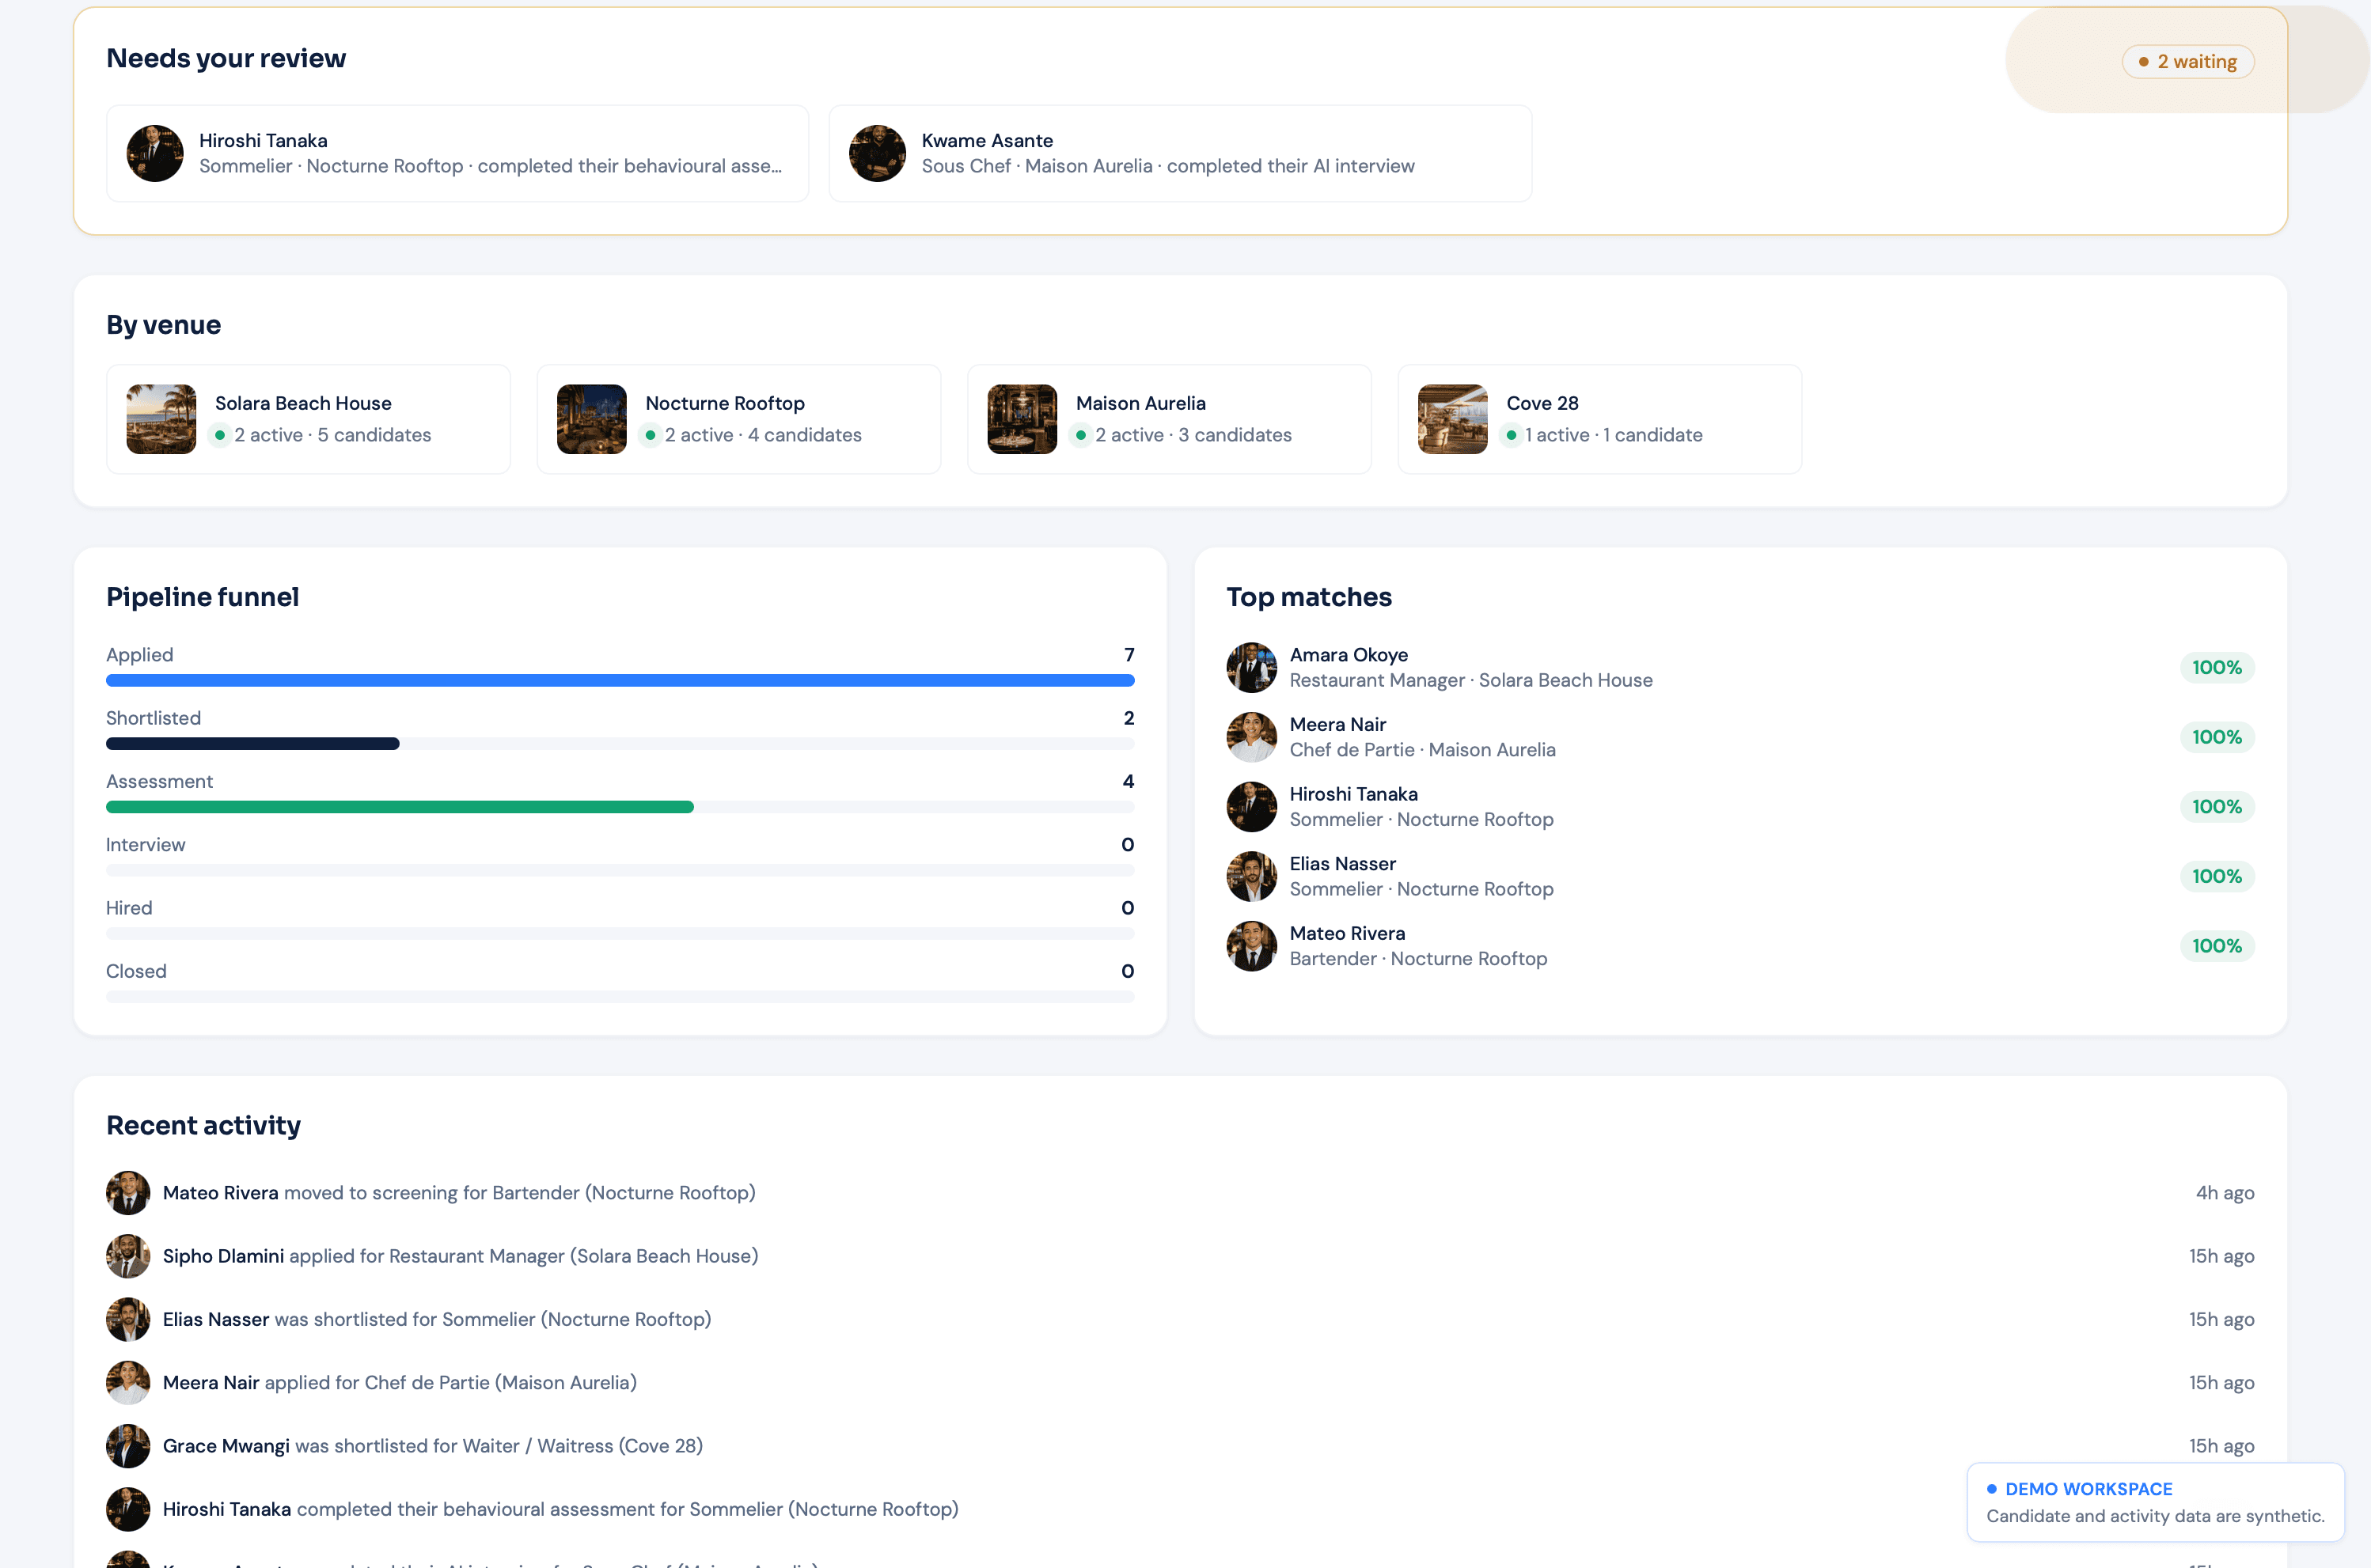Open the Maison Aurelia venue card
The width and height of the screenshot is (2371, 1568).
pos(1169,419)
